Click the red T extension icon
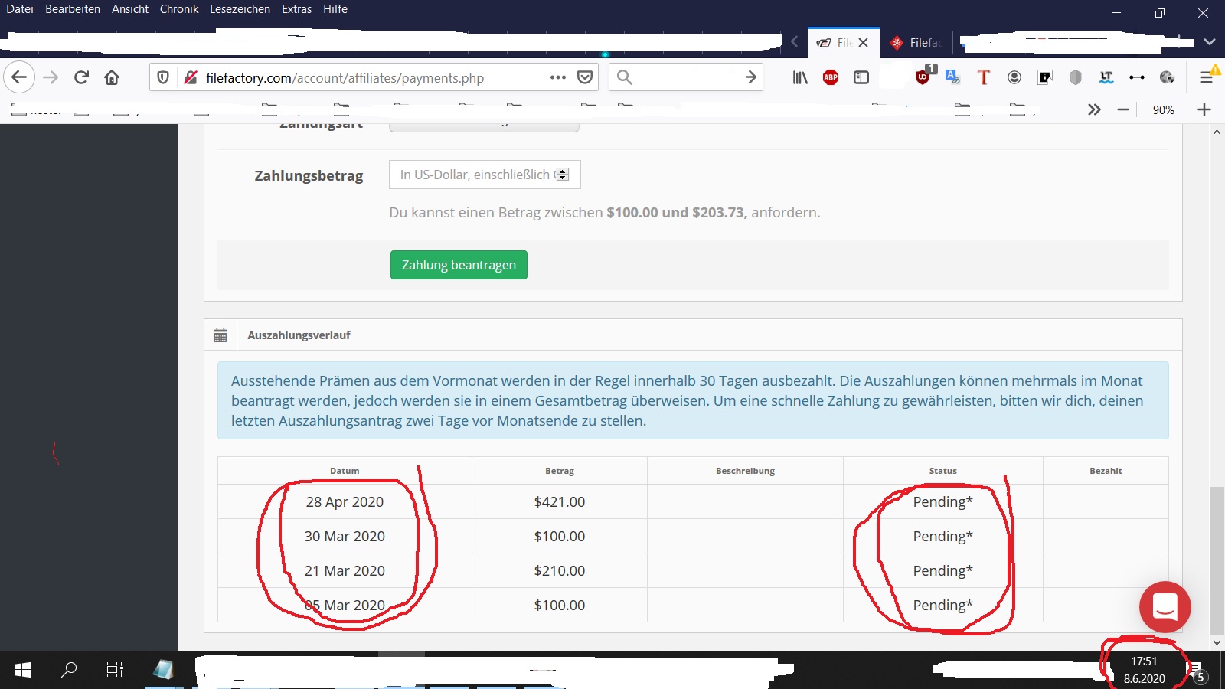Image resolution: width=1225 pixels, height=689 pixels. [984, 77]
